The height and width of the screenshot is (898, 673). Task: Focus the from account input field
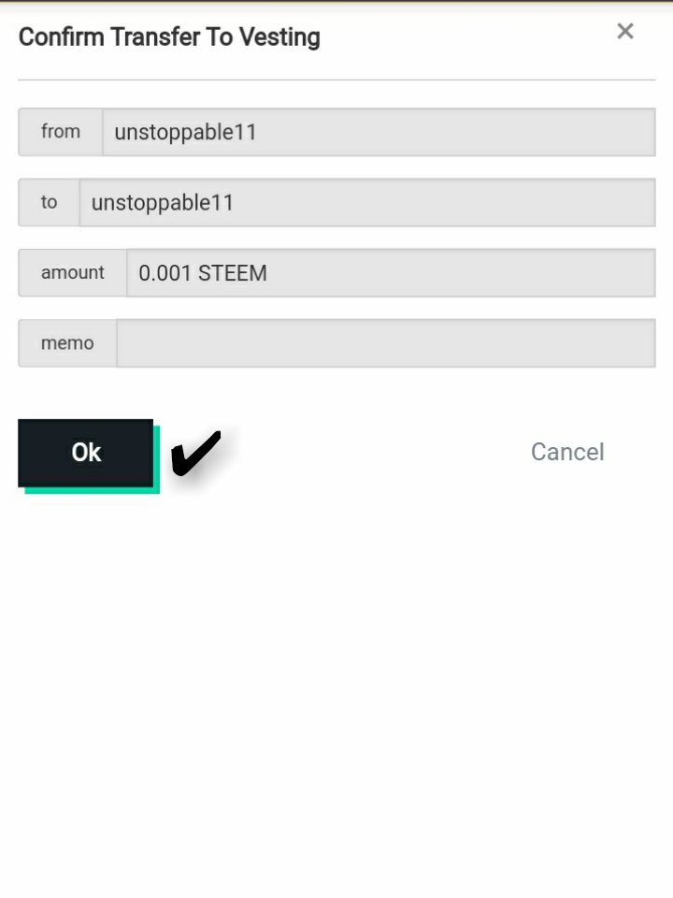tap(378, 132)
